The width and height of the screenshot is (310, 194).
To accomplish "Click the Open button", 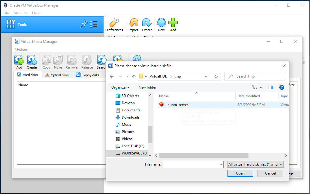I will tap(240, 173).
